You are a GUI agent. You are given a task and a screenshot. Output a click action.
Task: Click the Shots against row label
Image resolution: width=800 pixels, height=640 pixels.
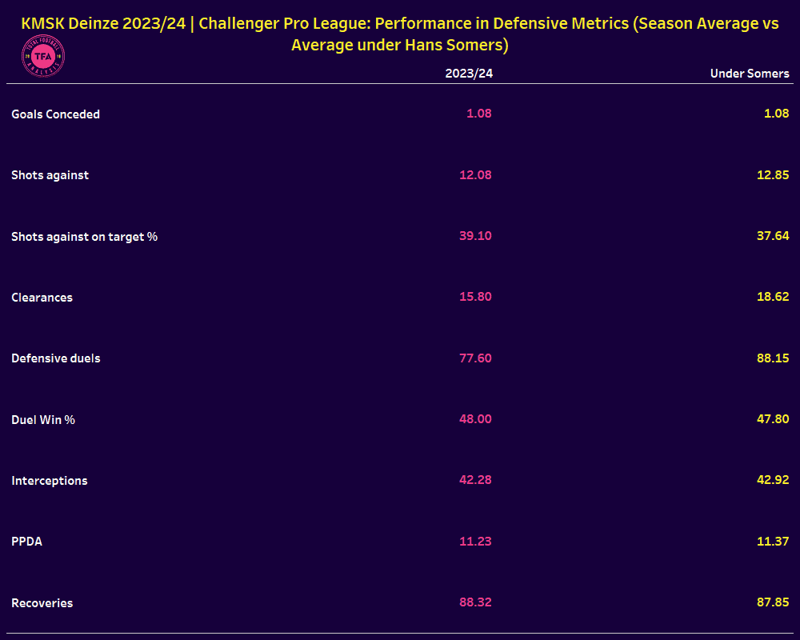(50, 175)
